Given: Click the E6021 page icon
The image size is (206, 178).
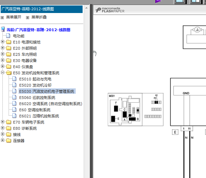Looking at the screenshot, I should pyautogui.click(x=14, y=116).
